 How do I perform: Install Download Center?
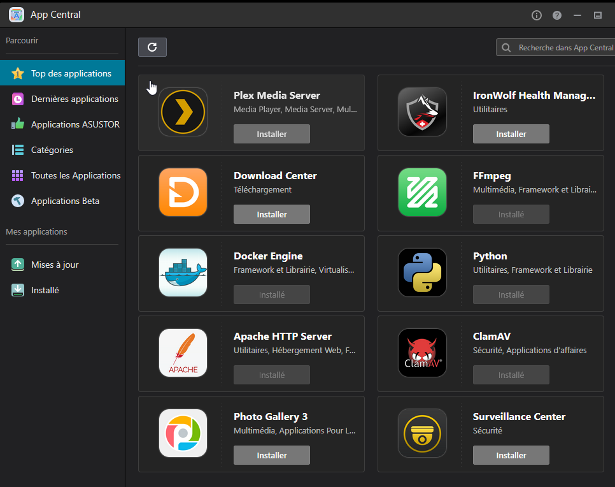pyautogui.click(x=272, y=214)
